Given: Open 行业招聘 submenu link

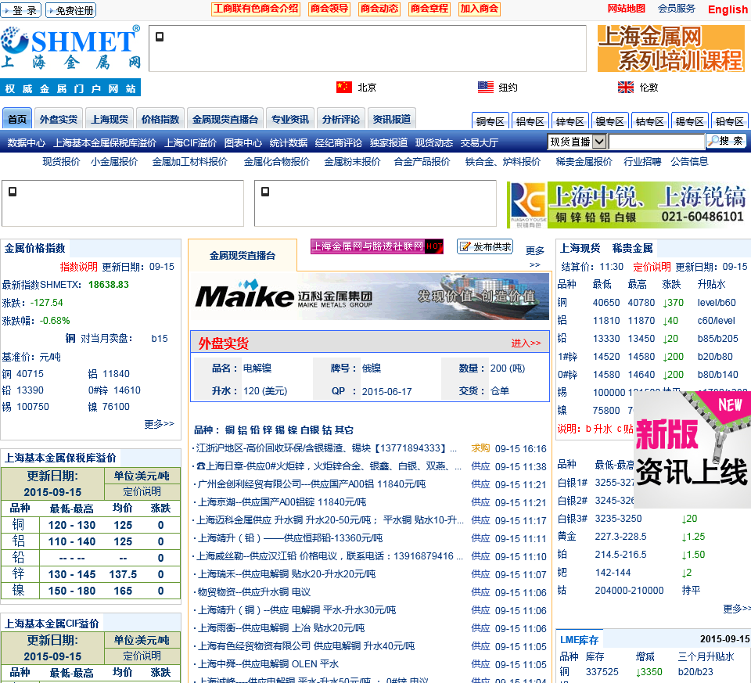Looking at the screenshot, I should click(641, 161).
